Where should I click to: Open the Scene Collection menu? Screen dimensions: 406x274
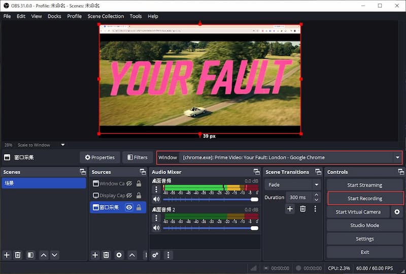(106, 16)
